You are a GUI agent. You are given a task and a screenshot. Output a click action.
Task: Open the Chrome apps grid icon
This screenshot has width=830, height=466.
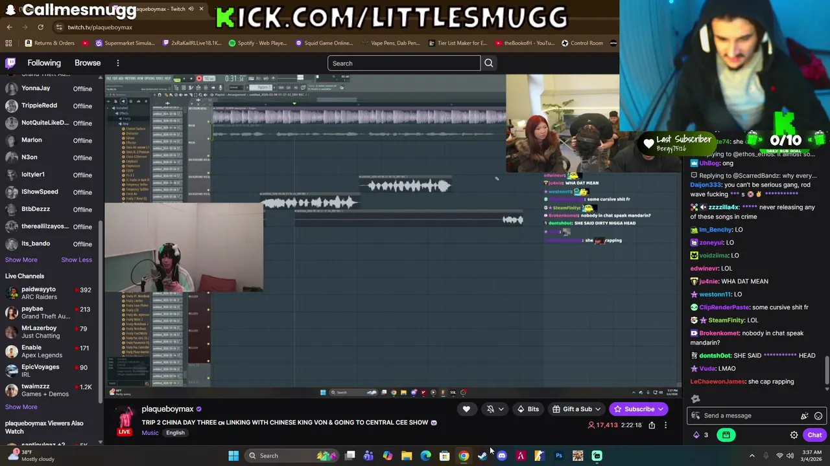(8, 43)
